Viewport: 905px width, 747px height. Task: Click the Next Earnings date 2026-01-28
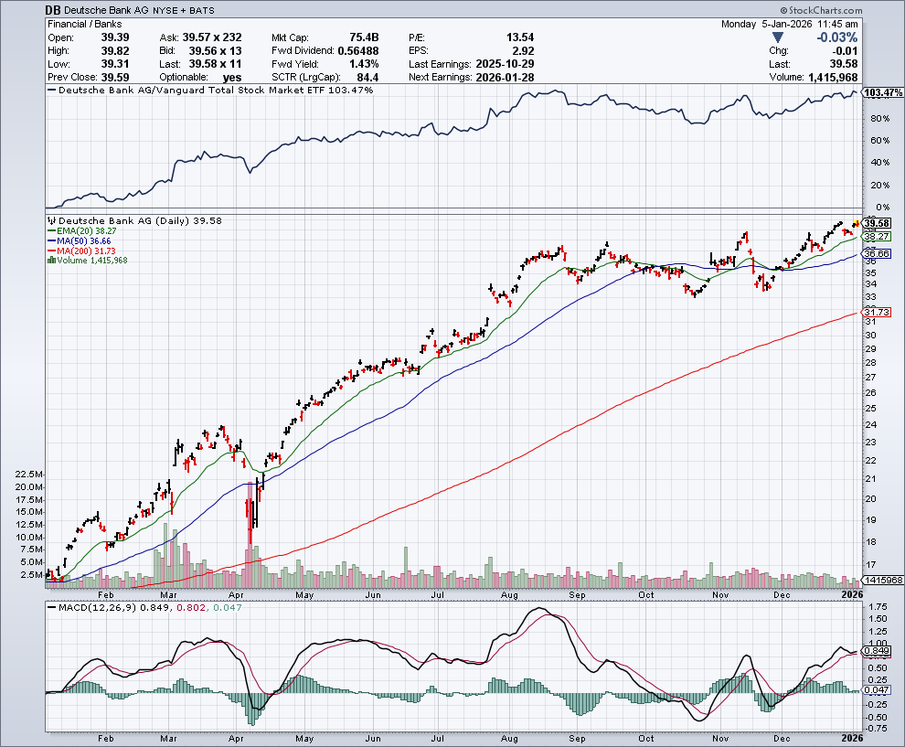504,77
